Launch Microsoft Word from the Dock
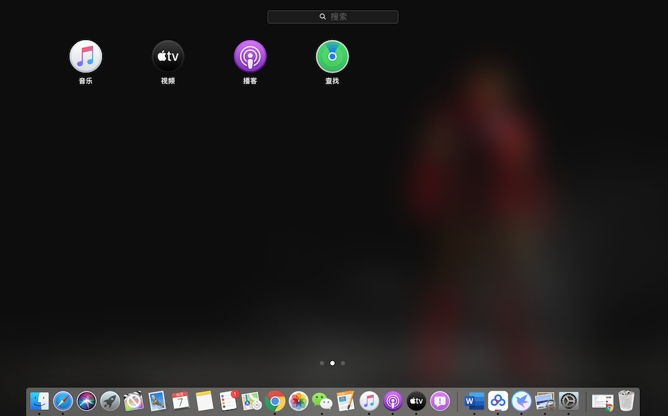This screenshot has width=668, height=416. pos(474,401)
